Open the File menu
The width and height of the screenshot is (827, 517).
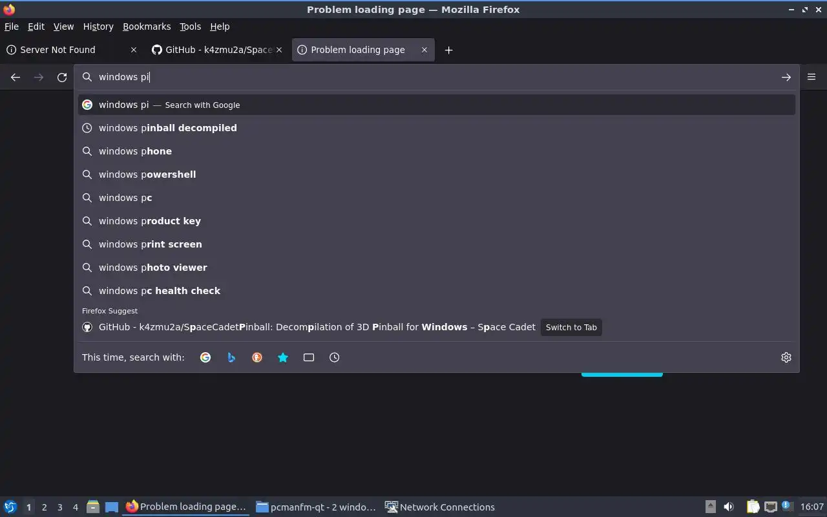(x=12, y=26)
